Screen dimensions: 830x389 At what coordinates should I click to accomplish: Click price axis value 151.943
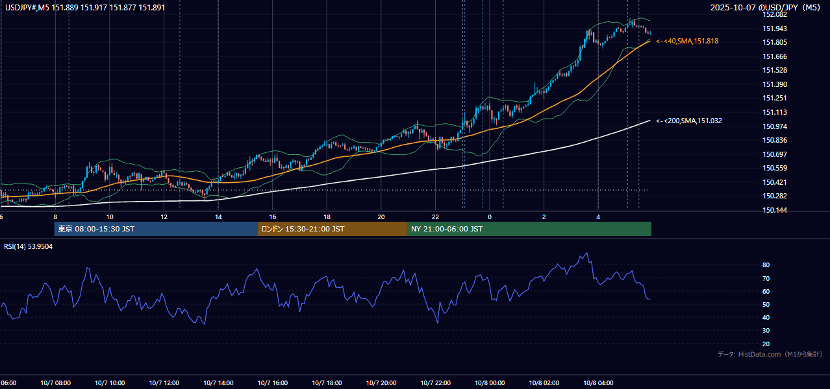coord(775,29)
